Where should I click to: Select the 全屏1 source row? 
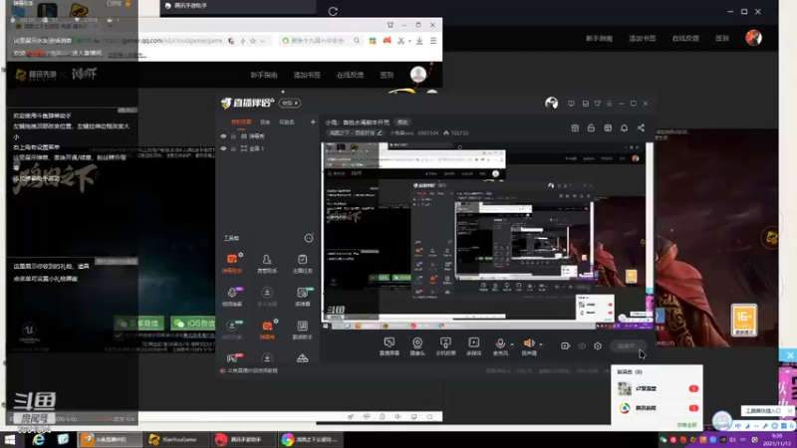(x=268, y=148)
